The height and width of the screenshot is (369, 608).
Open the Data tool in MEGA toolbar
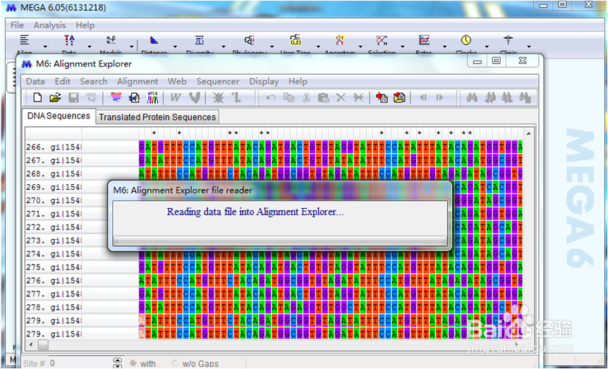coord(69,40)
